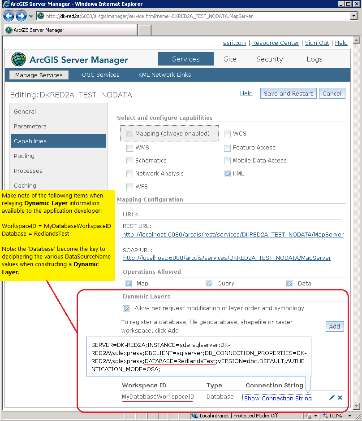Enable the Query operation checkbox
Image resolution: width=362 pixels, height=421 pixels.
(209, 283)
